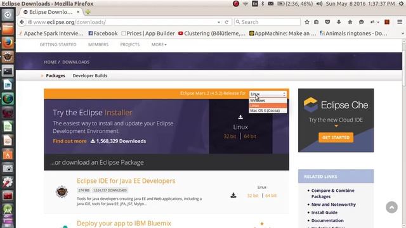Viewport: 406px width, 228px height.
Task: Download Java EE package 32 bit
Action: pos(252,196)
